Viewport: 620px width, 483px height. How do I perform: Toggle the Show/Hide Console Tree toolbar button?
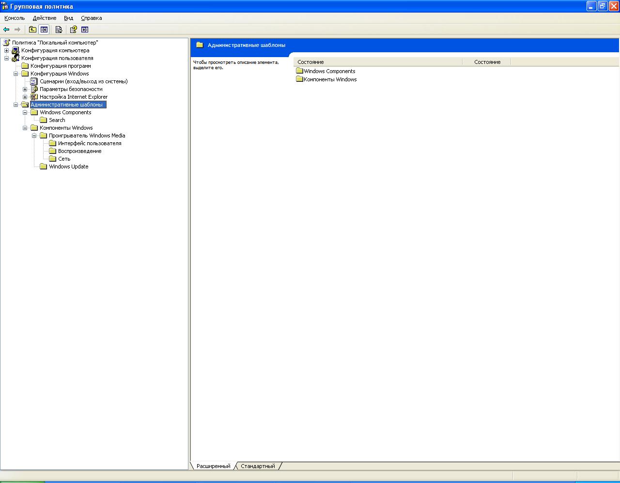click(x=44, y=30)
